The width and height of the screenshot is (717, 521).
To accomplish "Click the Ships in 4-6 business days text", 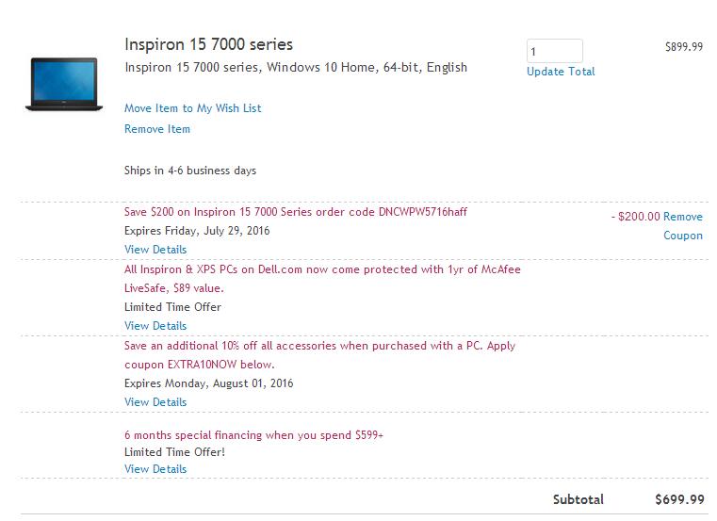I will [x=190, y=171].
